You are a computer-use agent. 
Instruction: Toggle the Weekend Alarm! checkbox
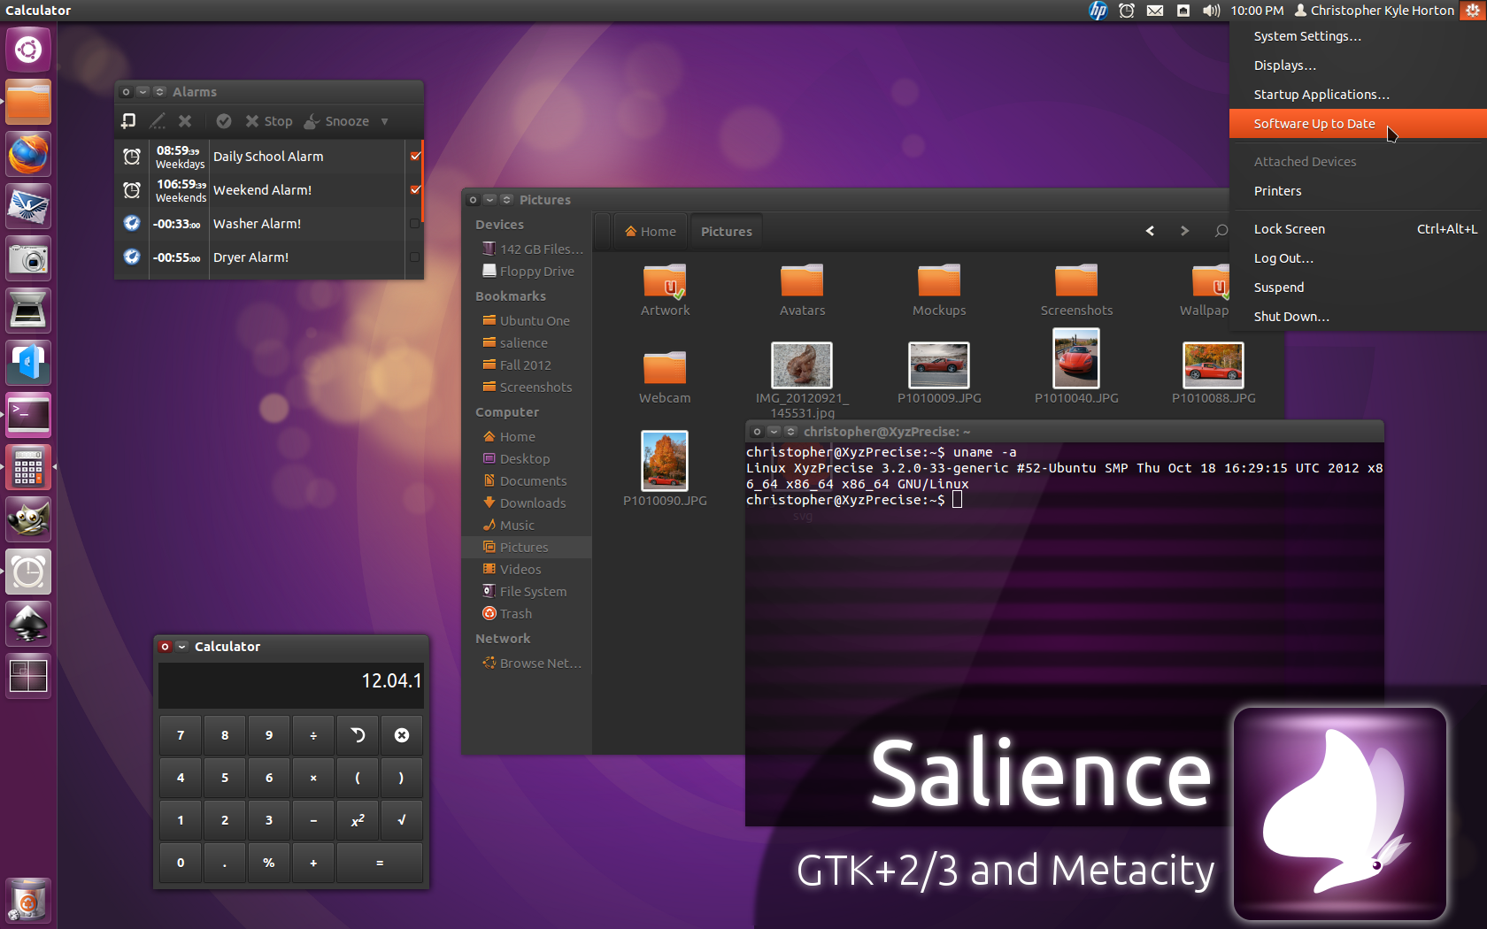tap(415, 189)
